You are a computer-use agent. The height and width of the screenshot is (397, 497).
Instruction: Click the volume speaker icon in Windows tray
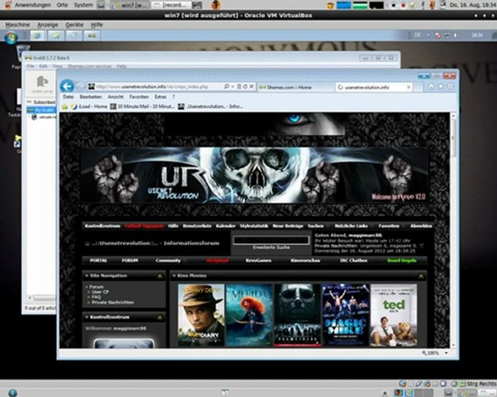(456, 35)
